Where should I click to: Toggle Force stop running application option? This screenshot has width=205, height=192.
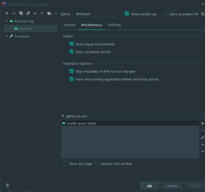coord(72,79)
